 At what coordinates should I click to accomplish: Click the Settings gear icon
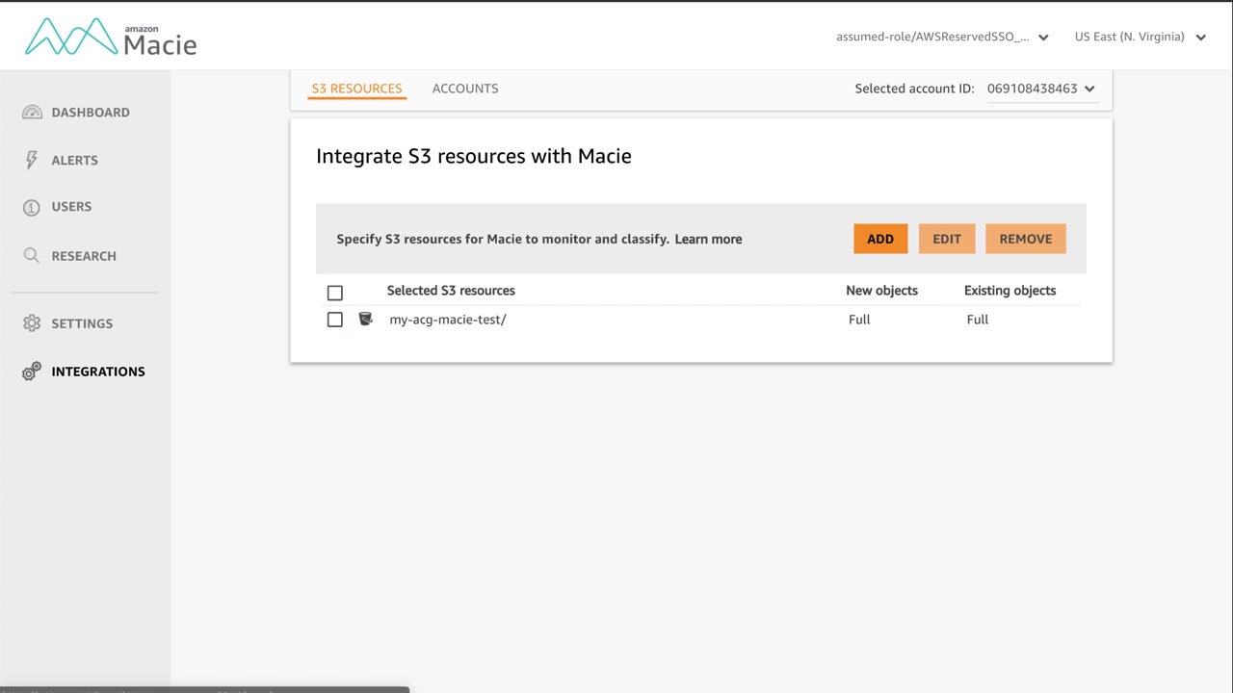[32, 323]
